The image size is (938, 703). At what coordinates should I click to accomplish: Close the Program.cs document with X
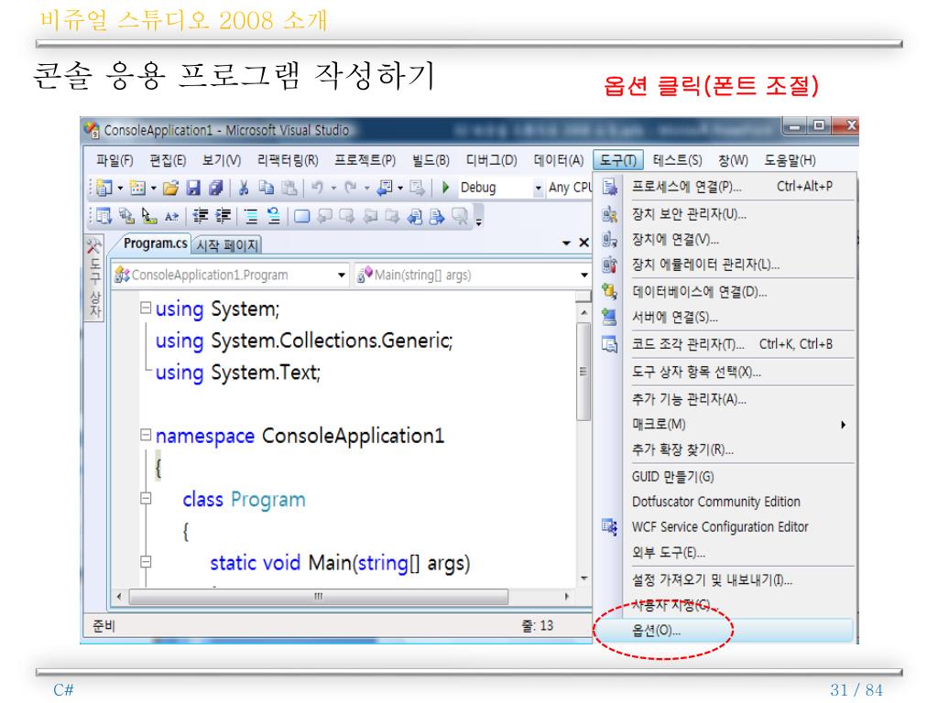pos(584,243)
